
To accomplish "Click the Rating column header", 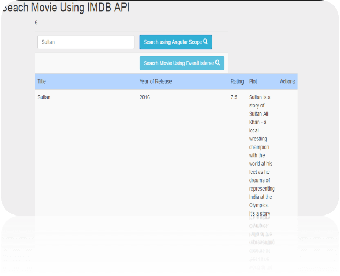I will pos(237,82).
